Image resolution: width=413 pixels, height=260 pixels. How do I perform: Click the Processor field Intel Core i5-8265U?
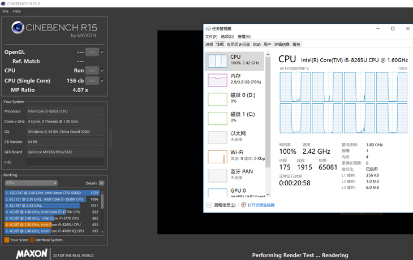[65, 111]
